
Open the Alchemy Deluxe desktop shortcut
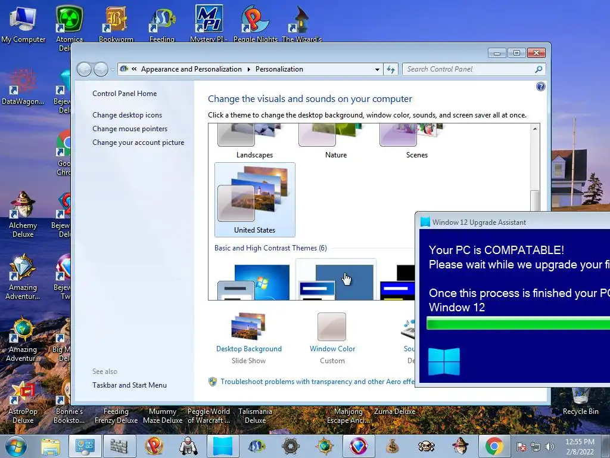point(23,214)
